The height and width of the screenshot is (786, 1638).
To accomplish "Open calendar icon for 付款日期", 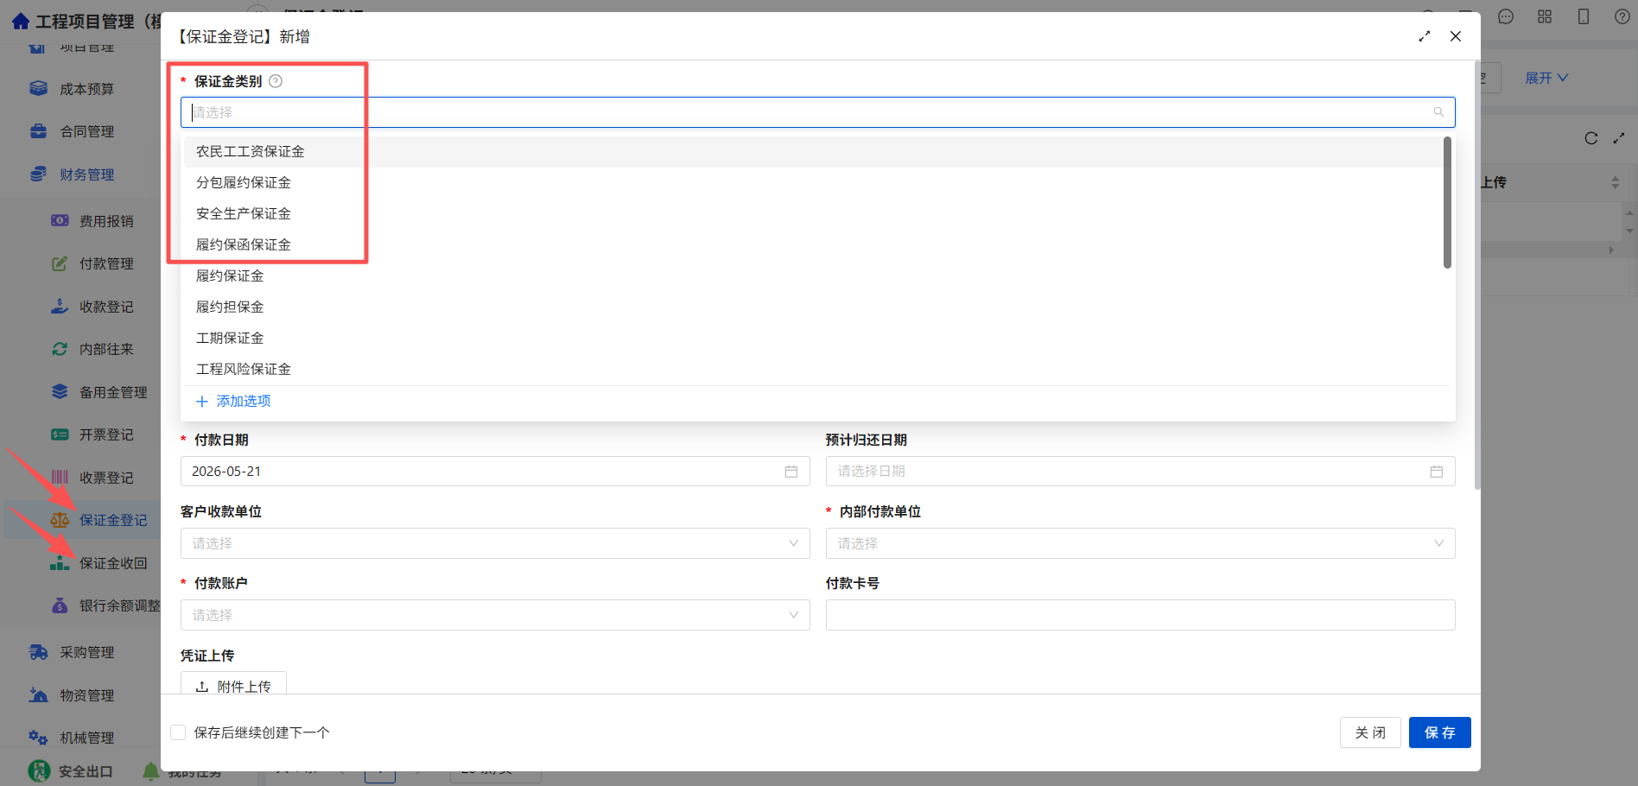I will coord(790,472).
